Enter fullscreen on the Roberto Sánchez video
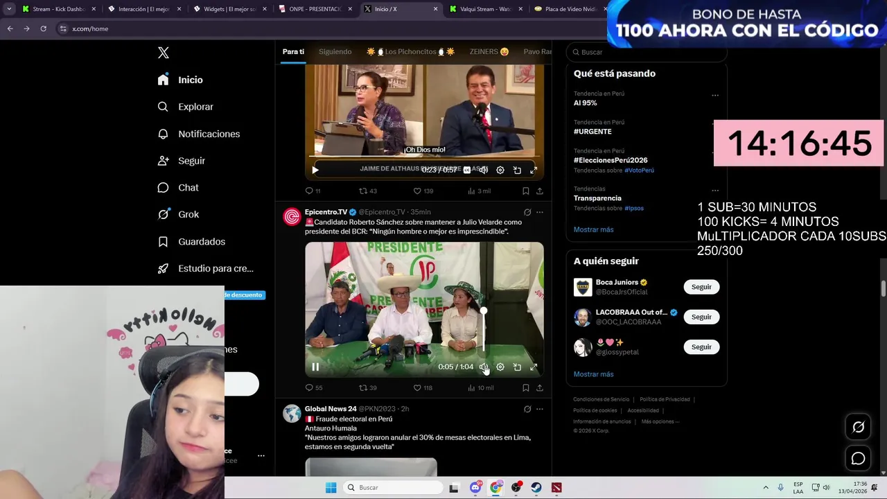The height and width of the screenshot is (499, 887). tap(534, 367)
